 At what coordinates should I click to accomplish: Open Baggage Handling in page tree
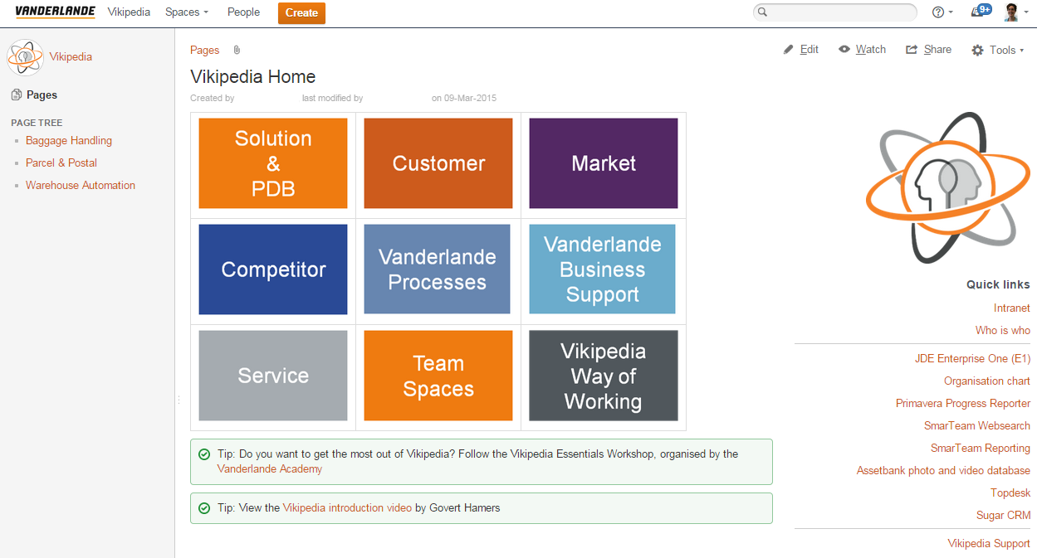[x=69, y=141]
